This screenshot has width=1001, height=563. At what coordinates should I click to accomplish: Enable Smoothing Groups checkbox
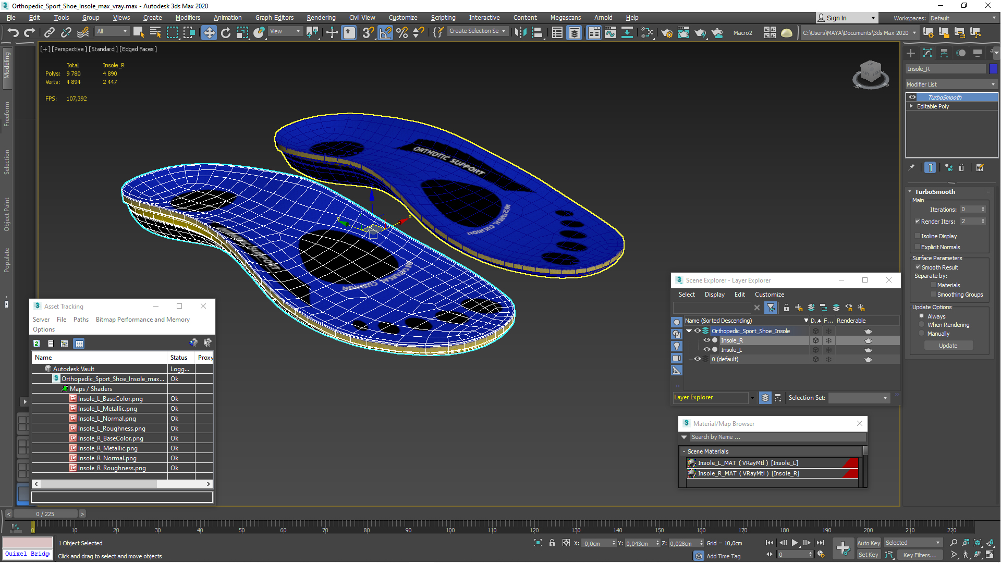point(934,294)
